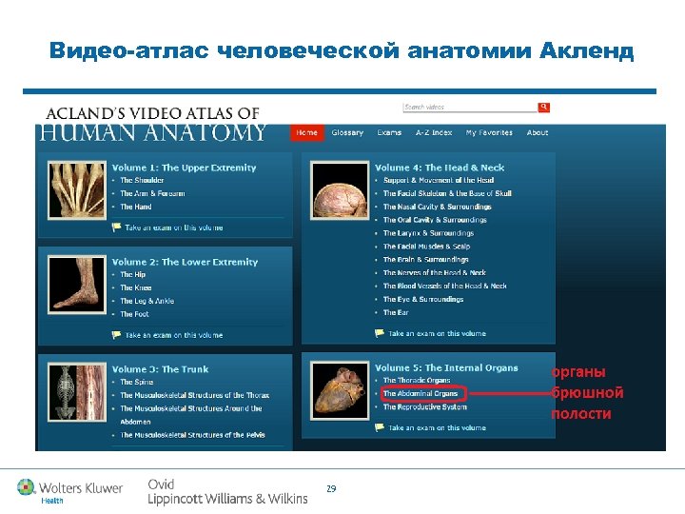Image resolution: width=685 pixels, height=514 pixels.
Task: Select The Arm & Forearm link
Action: click(x=152, y=193)
